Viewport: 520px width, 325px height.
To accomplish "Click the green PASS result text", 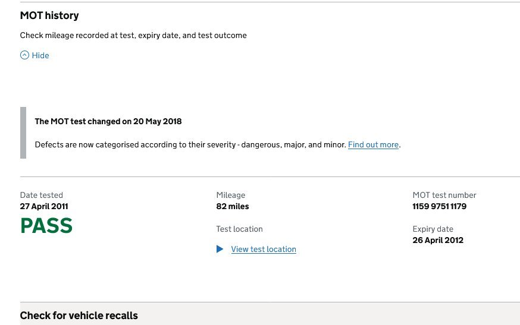I will tap(46, 226).
